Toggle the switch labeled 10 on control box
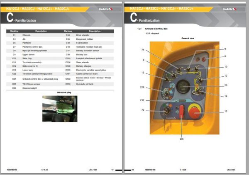 point(196,68)
